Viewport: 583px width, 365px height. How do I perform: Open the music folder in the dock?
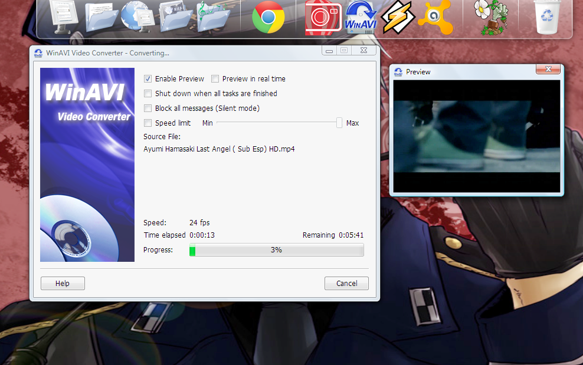tap(212, 17)
